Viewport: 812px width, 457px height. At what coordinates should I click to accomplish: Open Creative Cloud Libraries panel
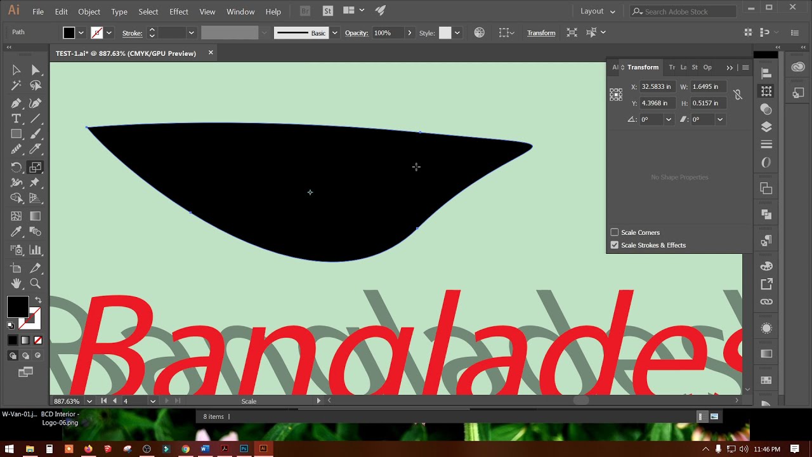[x=798, y=67]
